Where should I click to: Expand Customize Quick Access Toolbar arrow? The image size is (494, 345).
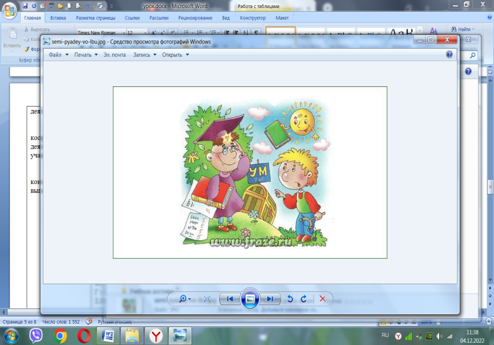111,6
